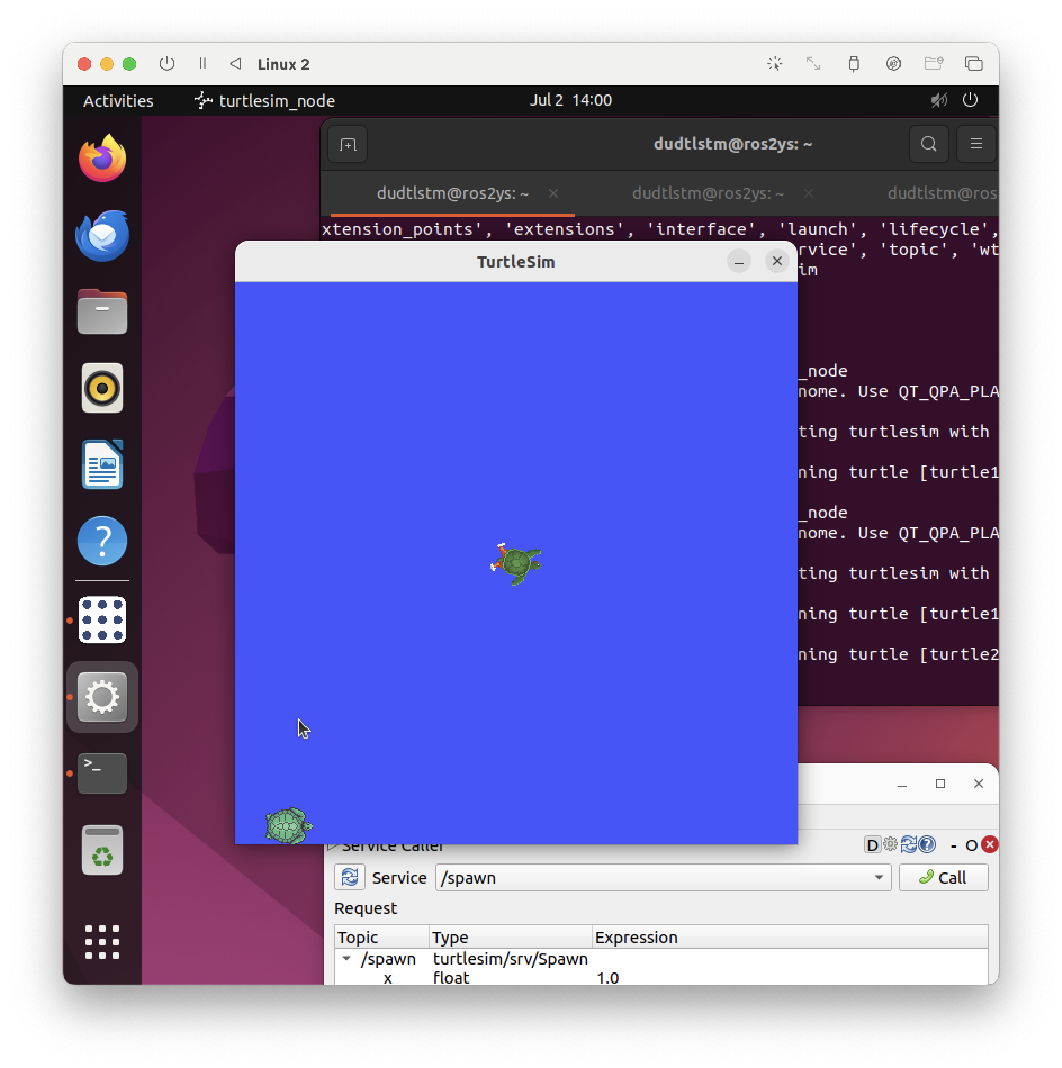Click the red macOS close button
Screen dimensions: 1062x1068
[x=84, y=64]
